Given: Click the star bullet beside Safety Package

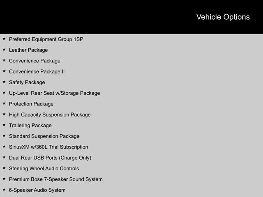Looking at the screenshot, I should [4, 82].
